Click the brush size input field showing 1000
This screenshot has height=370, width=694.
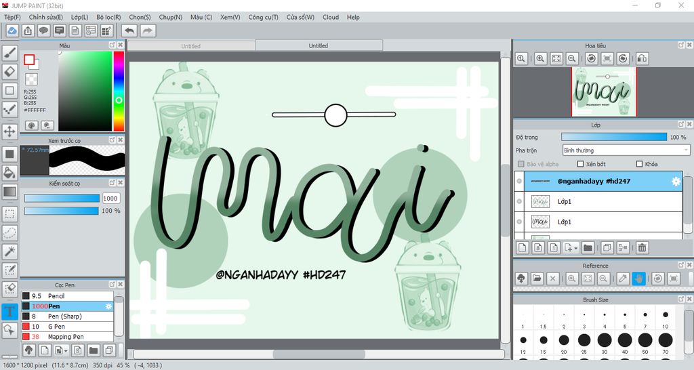click(x=110, y=199)
